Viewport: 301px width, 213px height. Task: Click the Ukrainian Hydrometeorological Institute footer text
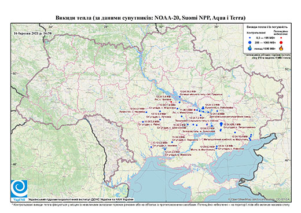(81, 200)
